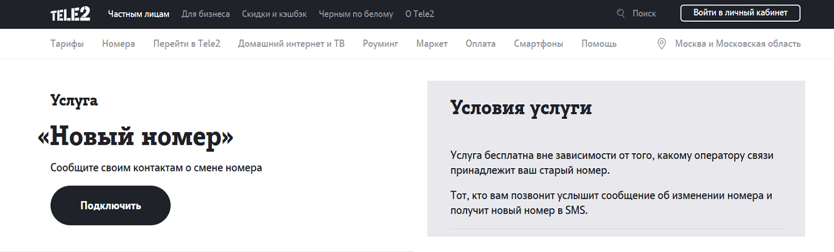Open the Помощь section
The width and height of the screenshot is (834, 252).
coord(599,44)
